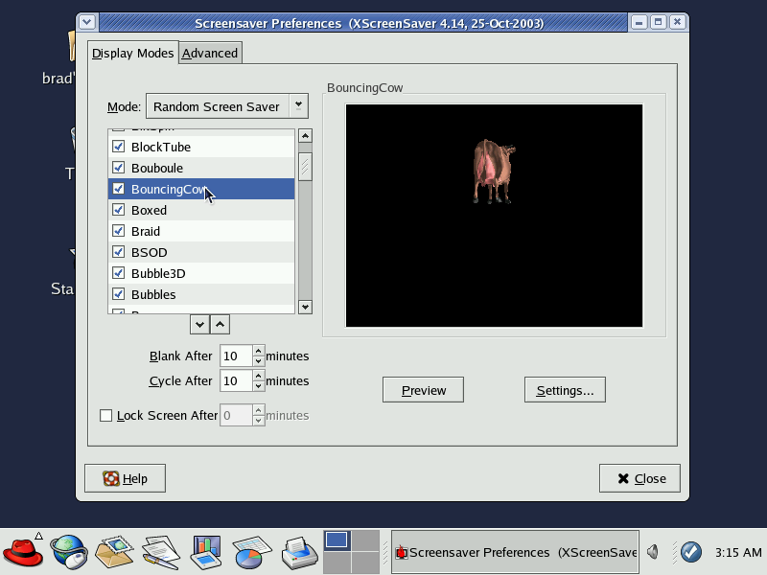Open the volume control speaker icon

[x=653, y=553]
